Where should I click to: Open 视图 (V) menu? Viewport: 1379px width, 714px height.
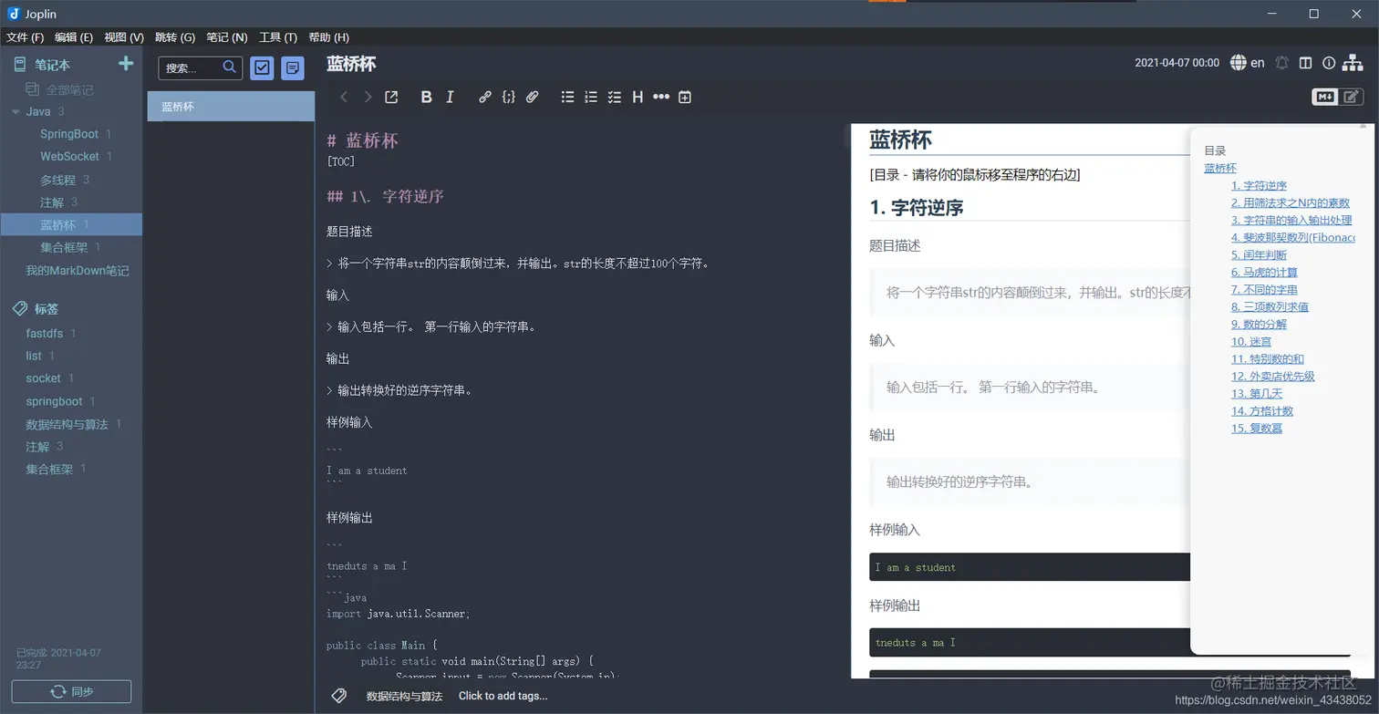coord(124,37)
